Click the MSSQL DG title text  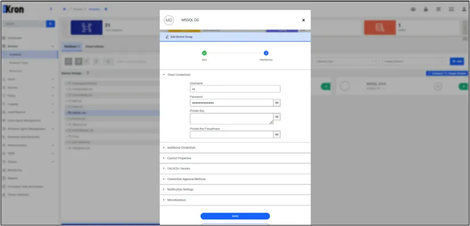point(190,20)
